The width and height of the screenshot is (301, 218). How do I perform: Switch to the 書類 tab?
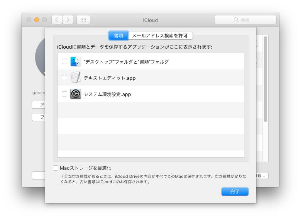pyautogui.click(x=118, y=36)
